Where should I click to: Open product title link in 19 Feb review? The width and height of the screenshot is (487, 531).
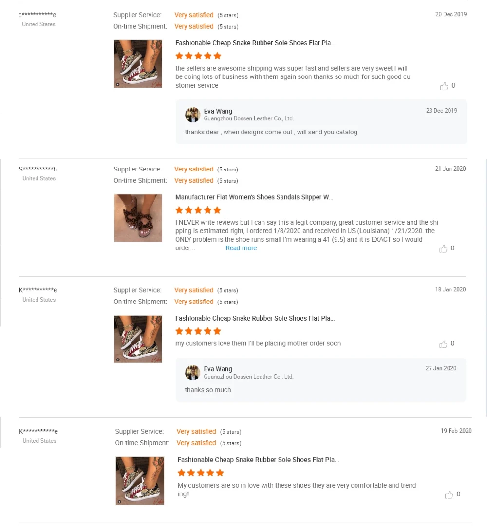tap(258, 460)
